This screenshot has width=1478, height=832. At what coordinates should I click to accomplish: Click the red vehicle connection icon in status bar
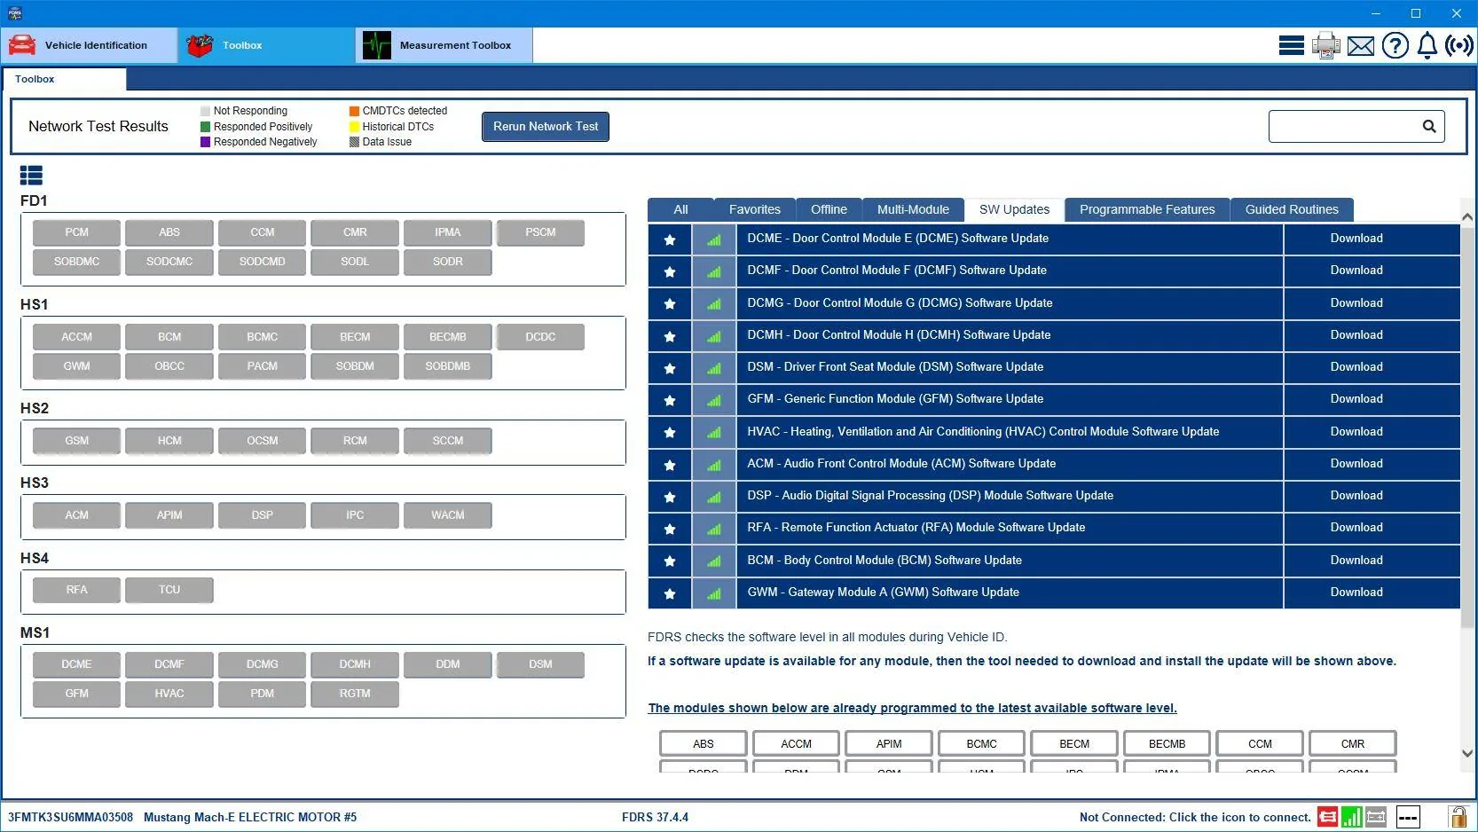(1327, 817)
